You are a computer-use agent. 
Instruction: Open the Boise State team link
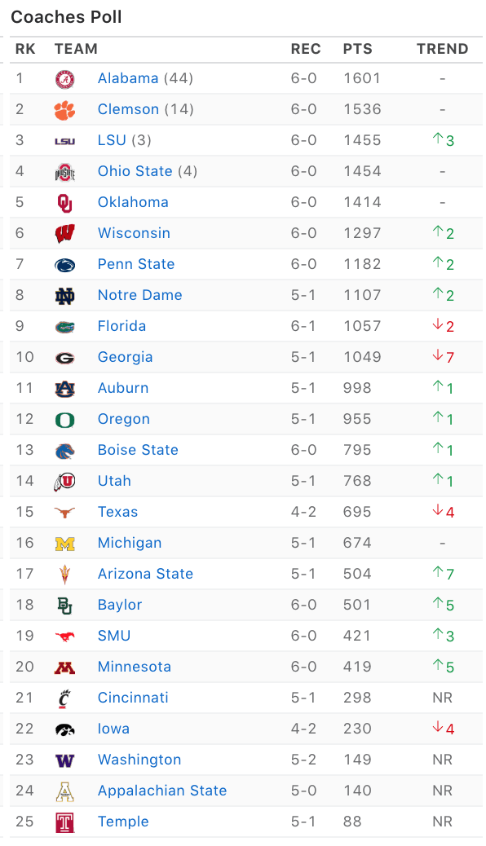point(138,450)
